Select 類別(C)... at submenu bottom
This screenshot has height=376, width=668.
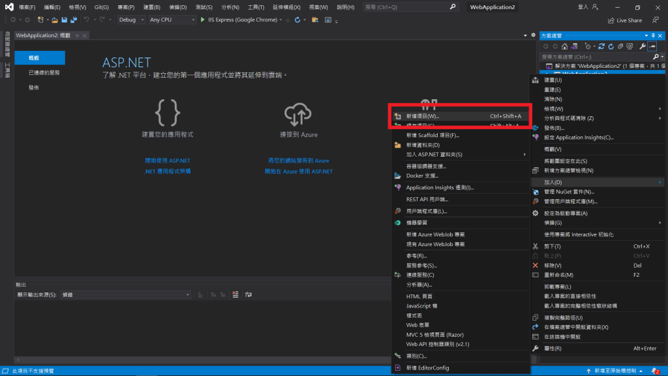[x=461, y=356]
